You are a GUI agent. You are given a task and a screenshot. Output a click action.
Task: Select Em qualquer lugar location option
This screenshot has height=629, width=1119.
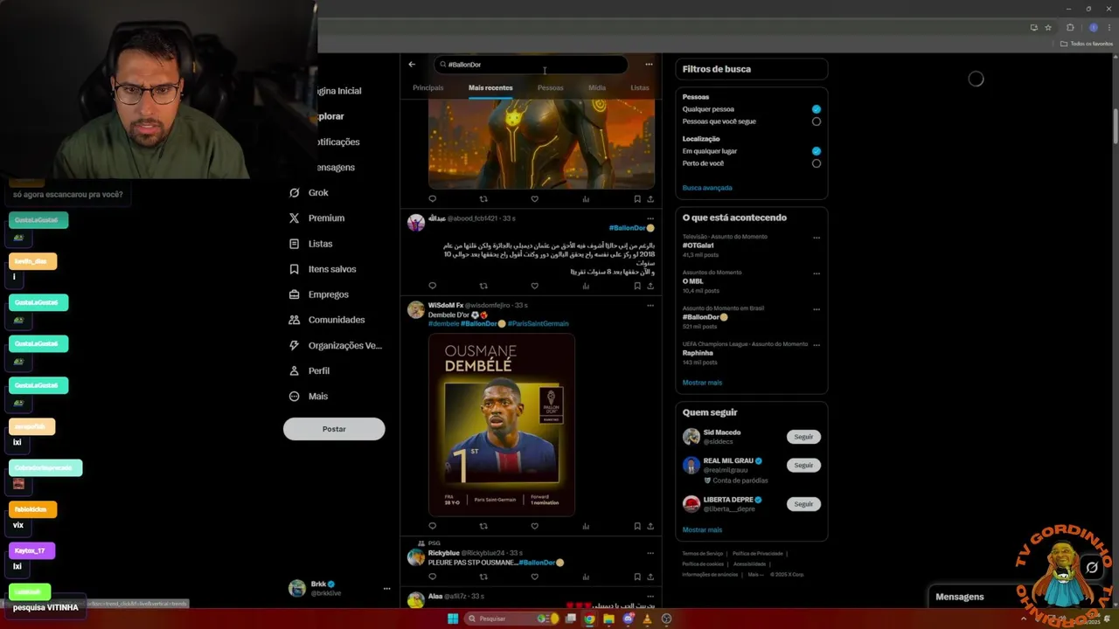click(816, 151)
